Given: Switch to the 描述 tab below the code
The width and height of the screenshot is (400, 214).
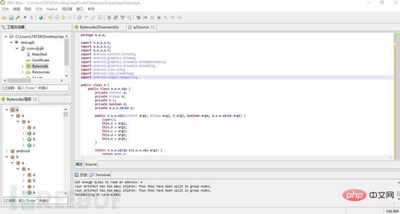Looking at the screenshot, I should coord(79,164).
